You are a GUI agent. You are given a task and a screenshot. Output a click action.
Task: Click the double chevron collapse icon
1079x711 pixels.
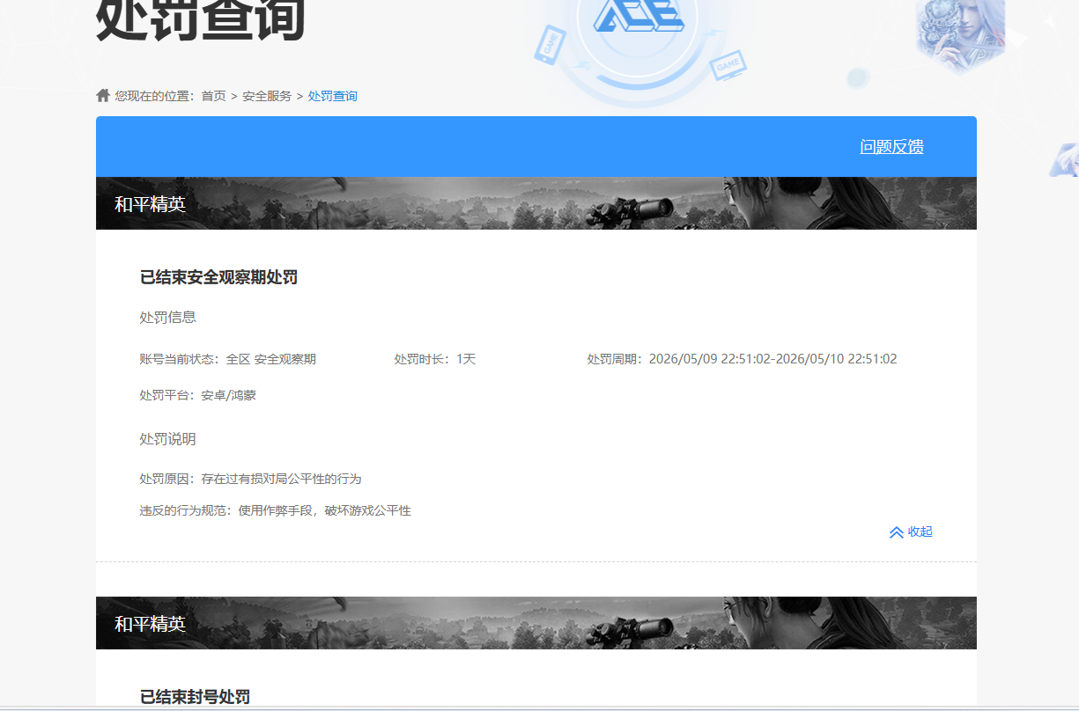897,531
